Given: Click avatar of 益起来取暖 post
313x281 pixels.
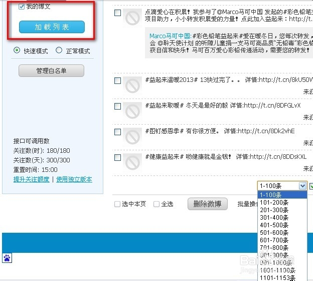Looking at the screenshot, I should (x=132, y=111).
